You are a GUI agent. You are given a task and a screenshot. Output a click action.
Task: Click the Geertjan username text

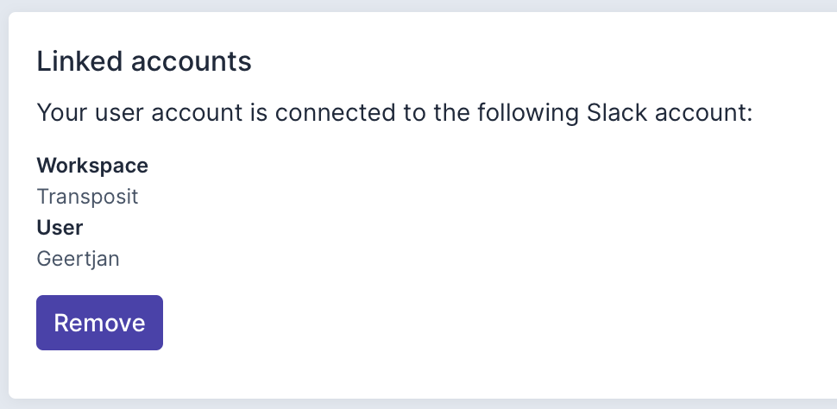78,259
